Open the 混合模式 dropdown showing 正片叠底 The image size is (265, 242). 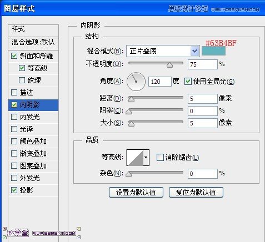pyautogui.click(x=163, y=51)
